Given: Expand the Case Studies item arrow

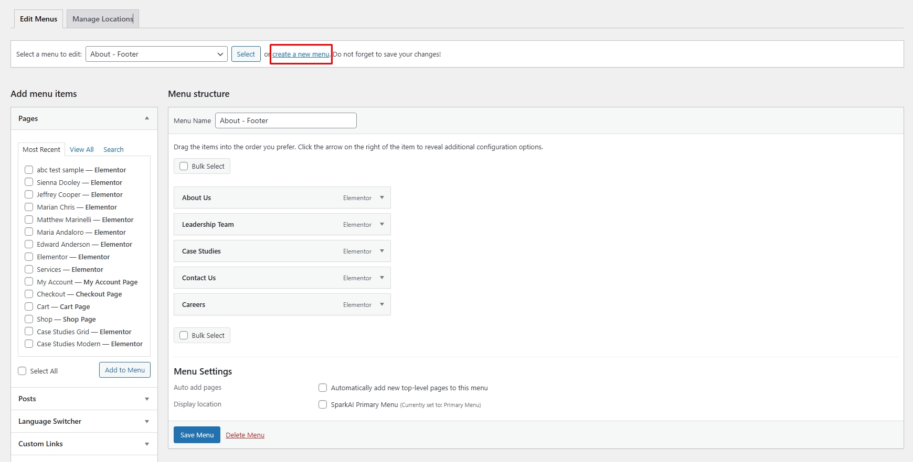Looking at the screenshot, I should 382,251.
